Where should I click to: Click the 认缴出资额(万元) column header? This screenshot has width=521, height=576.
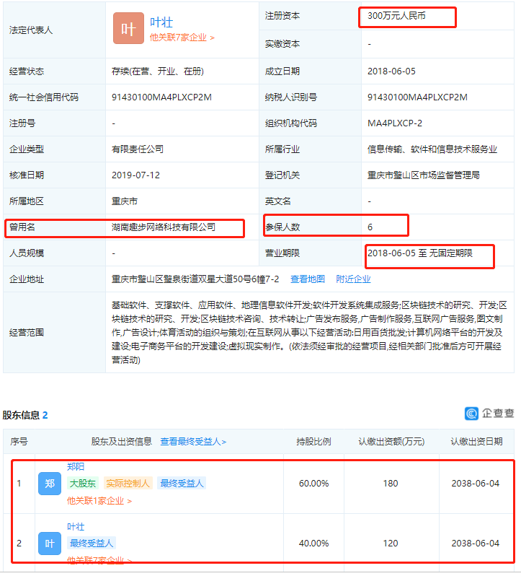pyautogui.click(x=391, y=442)
